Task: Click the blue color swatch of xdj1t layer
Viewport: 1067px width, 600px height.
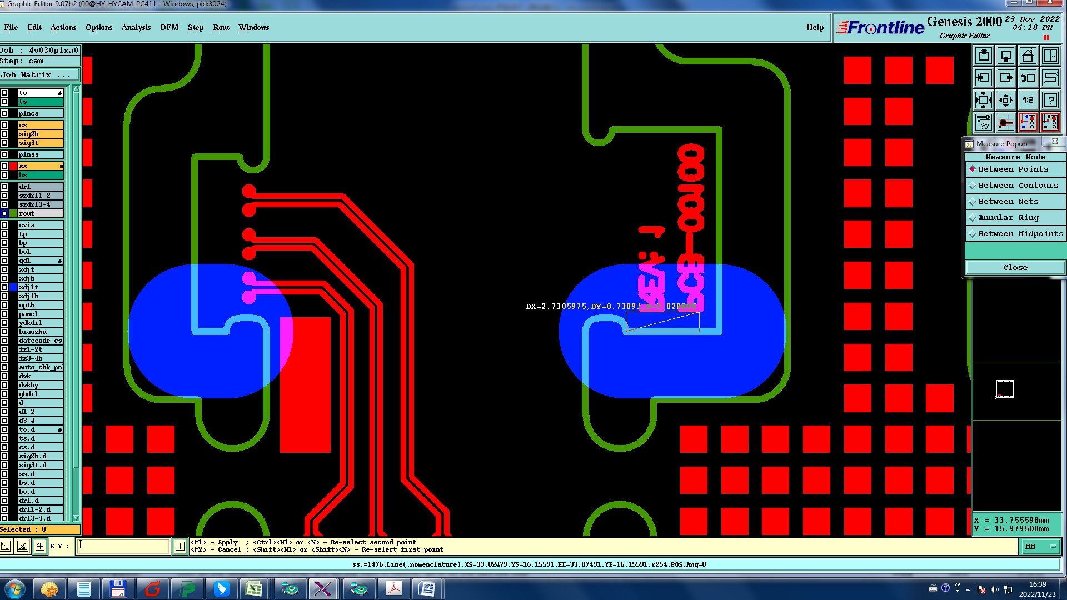Action: tap(13, 287)
